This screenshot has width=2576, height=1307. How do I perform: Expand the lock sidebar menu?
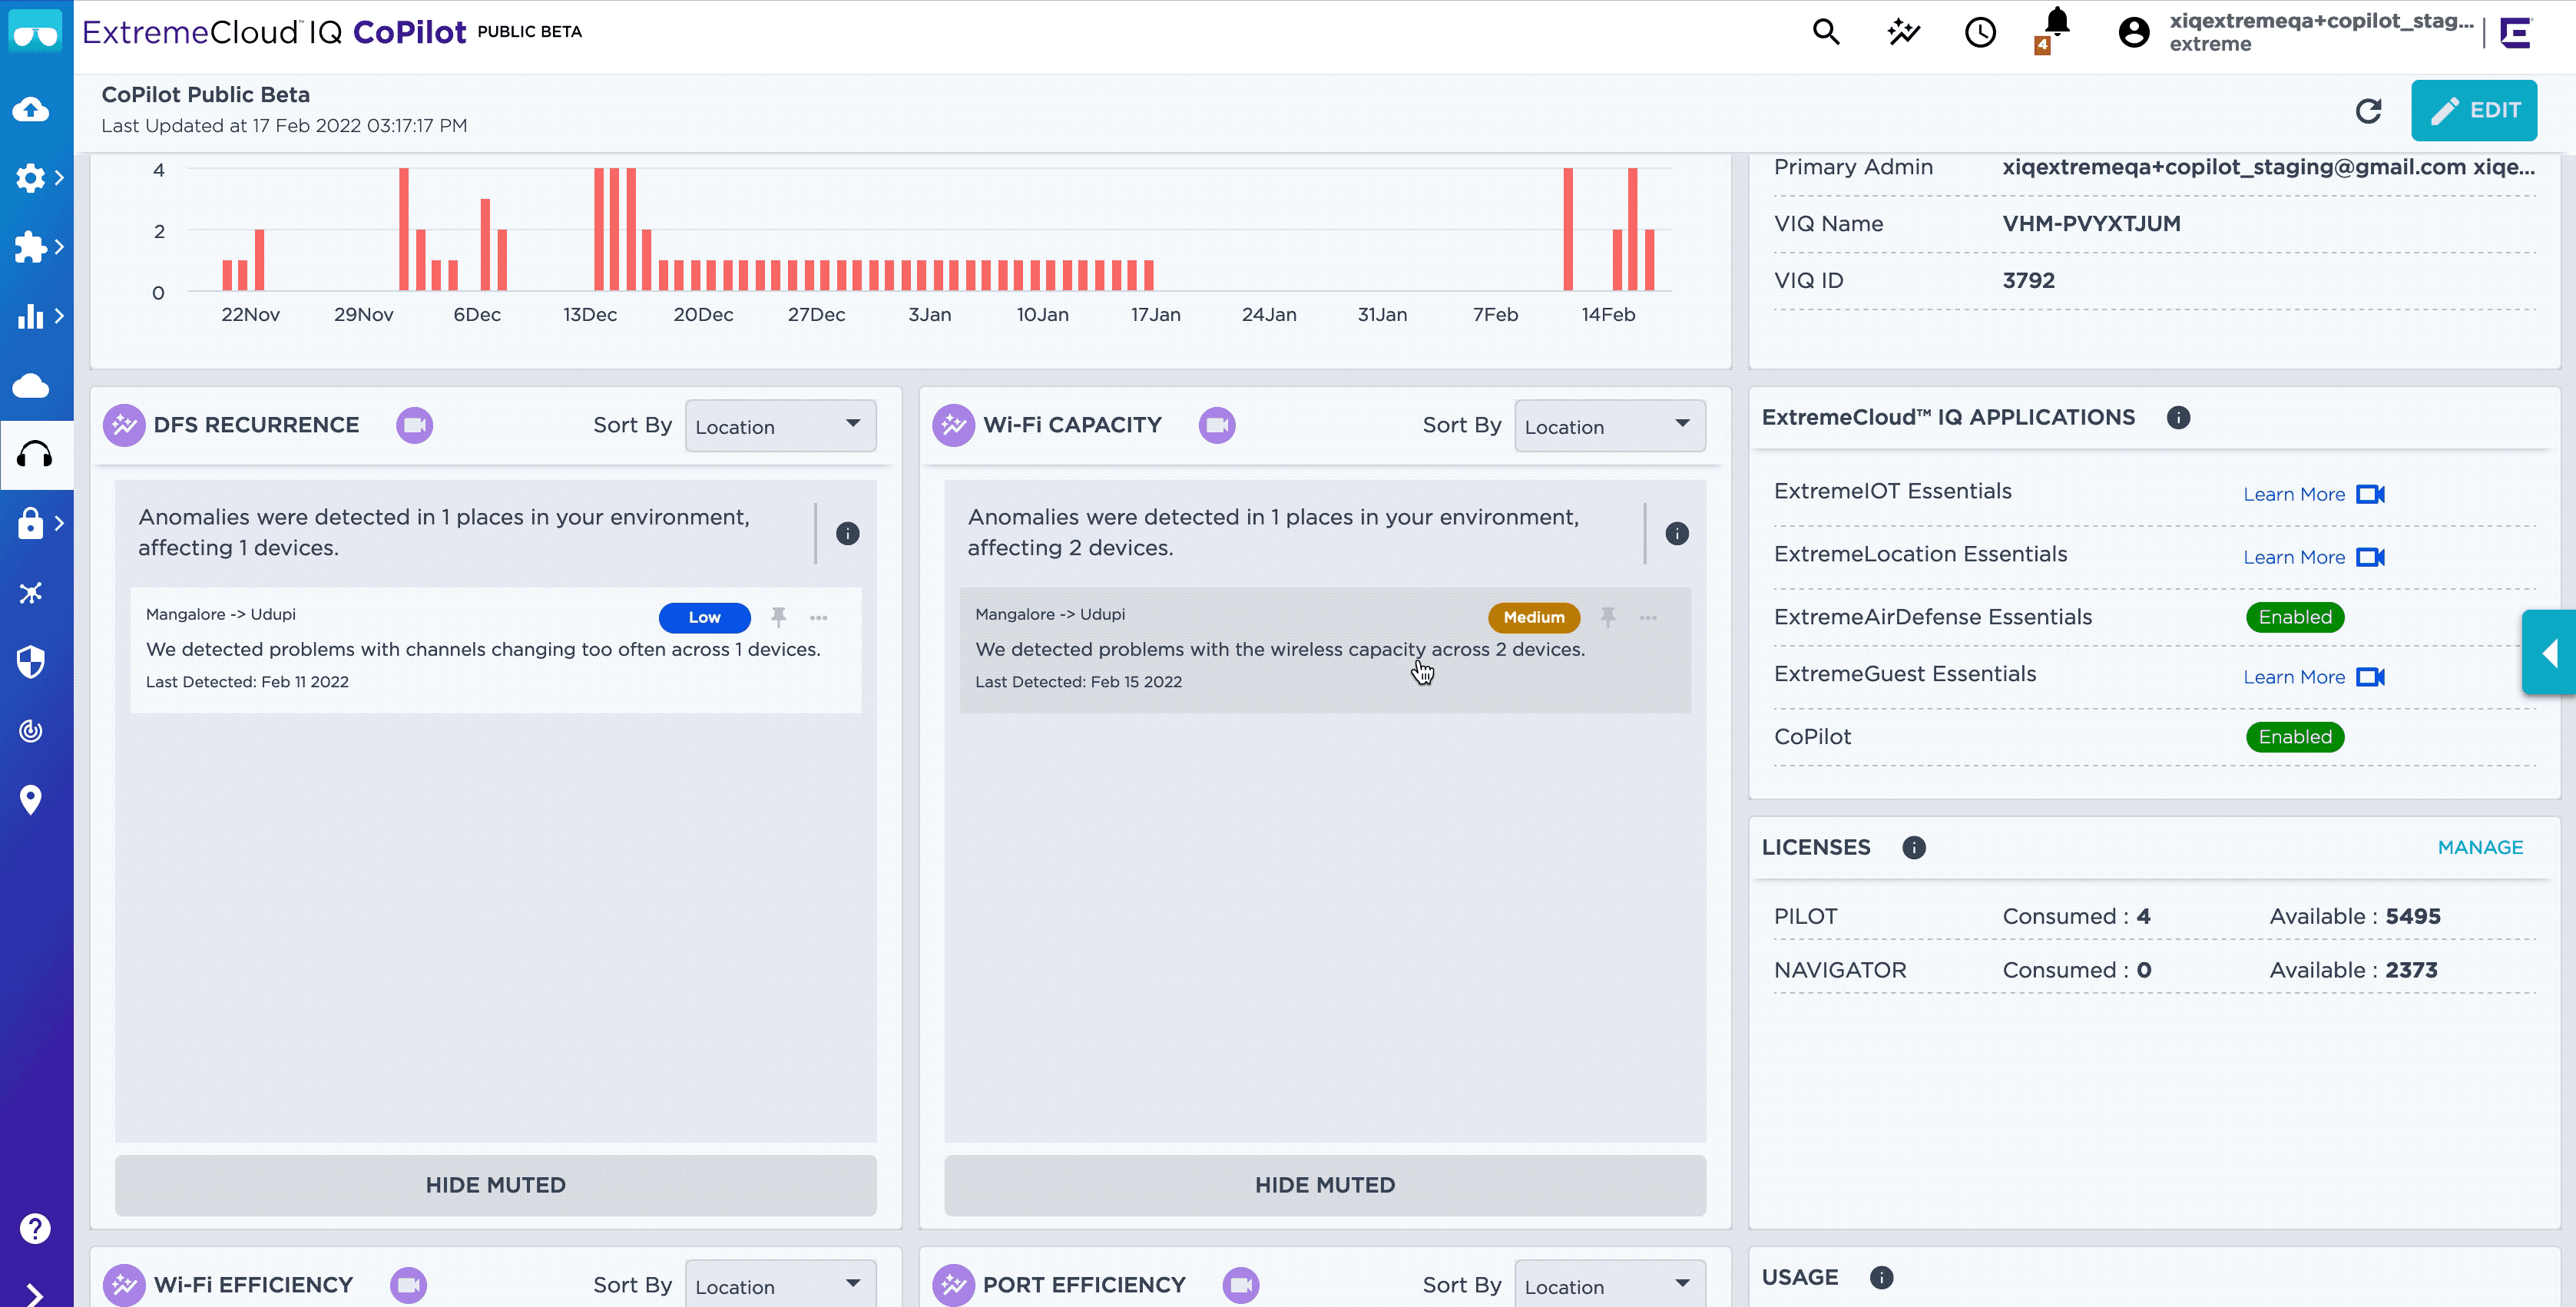click(37, 523)
